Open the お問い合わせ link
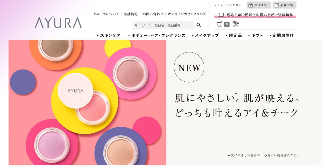The width and height of the screenshot is (325, 168). click(x=153, y=14)
